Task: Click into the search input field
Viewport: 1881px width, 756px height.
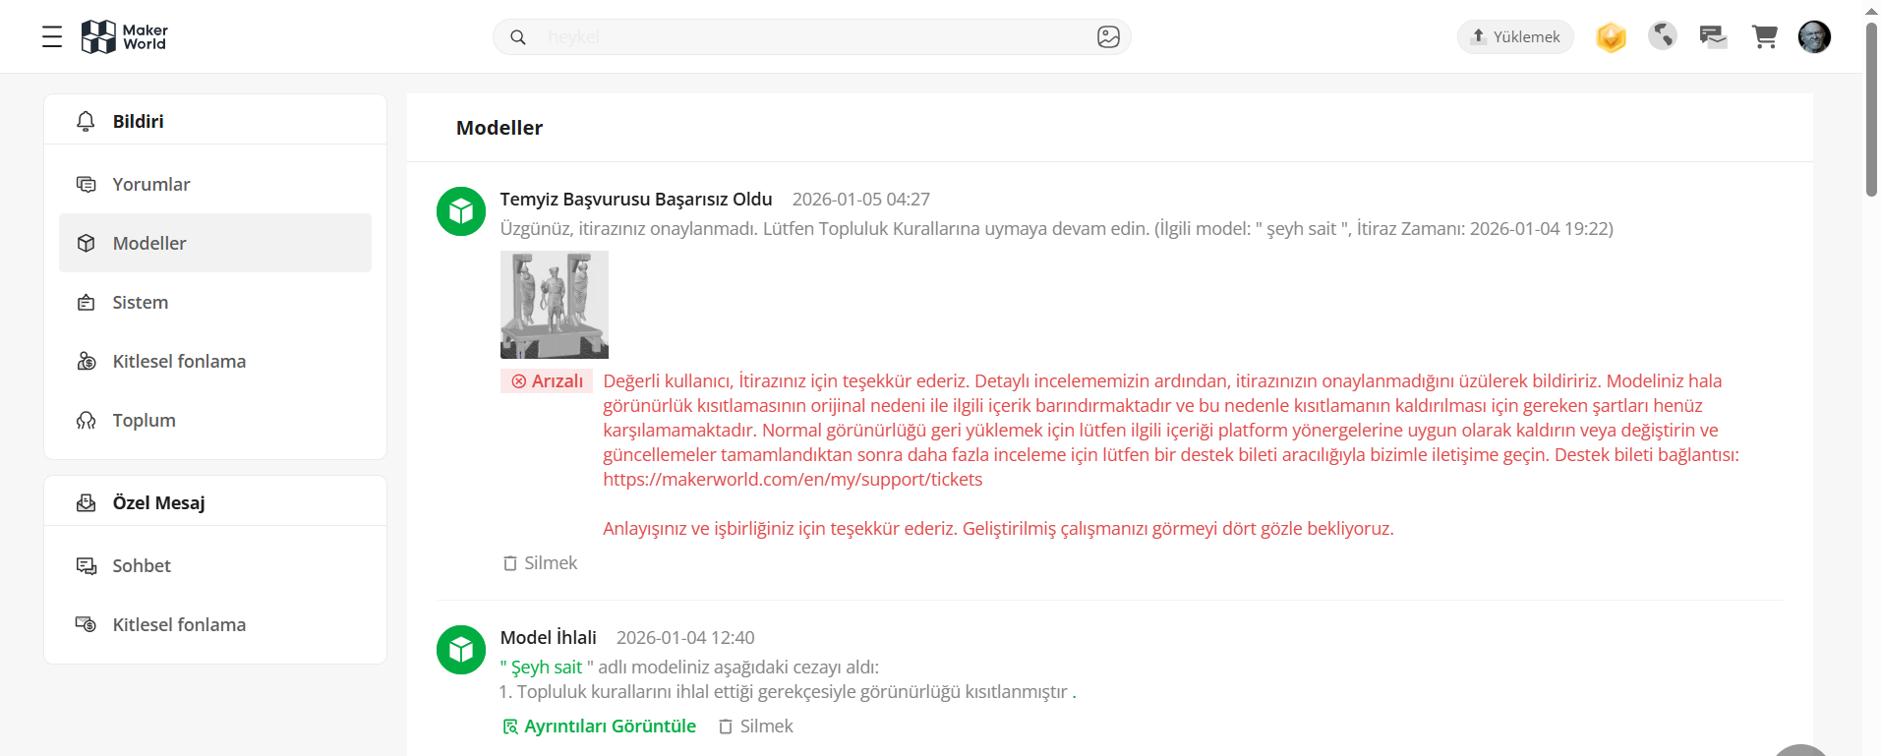Action: [x=806, y=37]
